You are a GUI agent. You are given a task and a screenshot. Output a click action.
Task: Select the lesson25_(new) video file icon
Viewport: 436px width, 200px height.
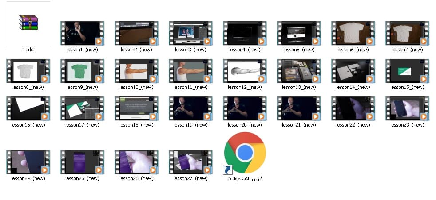tap(82, 162)
